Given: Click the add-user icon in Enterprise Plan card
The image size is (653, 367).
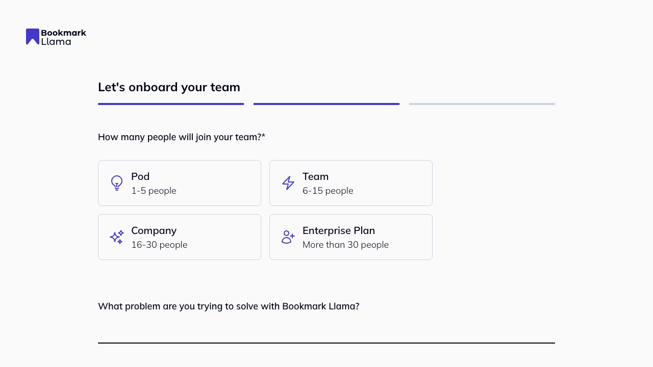Looking at the screenshot, I should click(x=288, y=237).
